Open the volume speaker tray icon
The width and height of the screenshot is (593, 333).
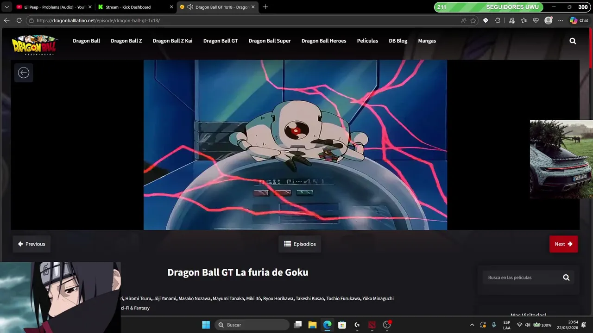[527, 325]
